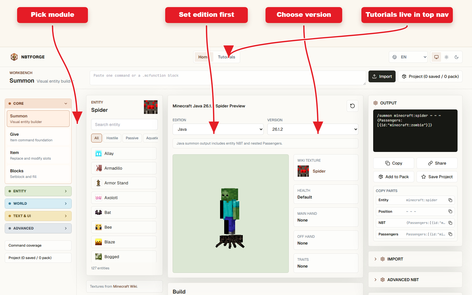Click the NBTFORGE logo icon
Image resolution: width=472 pixels, height=295 pixels.
[x=14, y=57]
